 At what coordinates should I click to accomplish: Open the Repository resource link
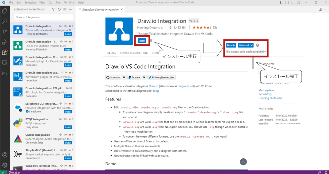(265, 94)
